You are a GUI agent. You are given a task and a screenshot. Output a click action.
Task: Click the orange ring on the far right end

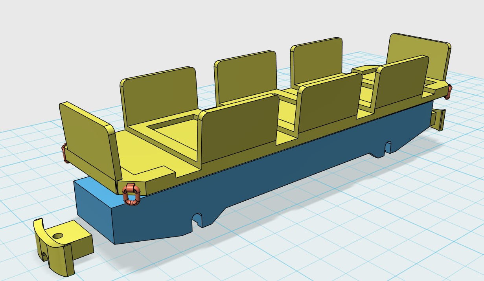click(x=449, y=92)
